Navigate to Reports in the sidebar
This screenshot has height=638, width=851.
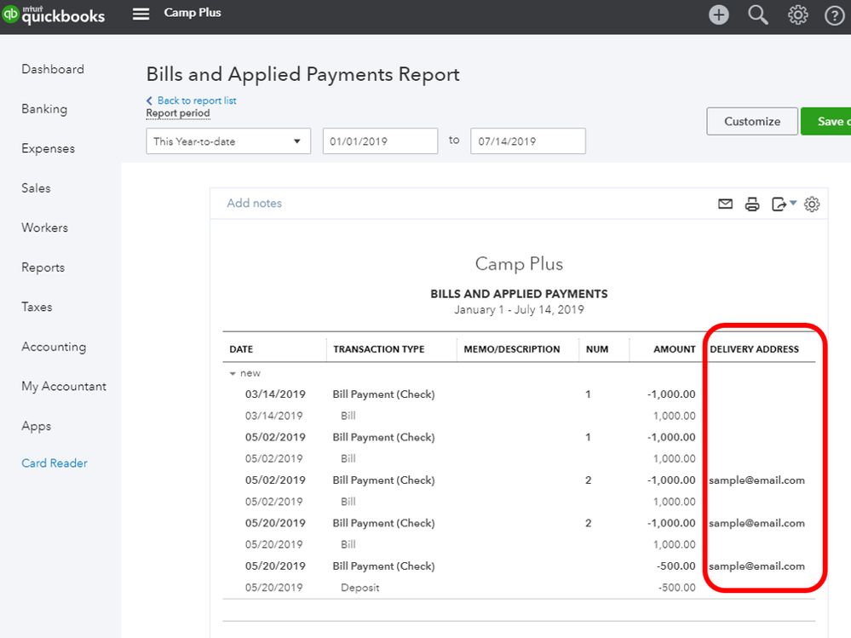click(x=43, y=267)
